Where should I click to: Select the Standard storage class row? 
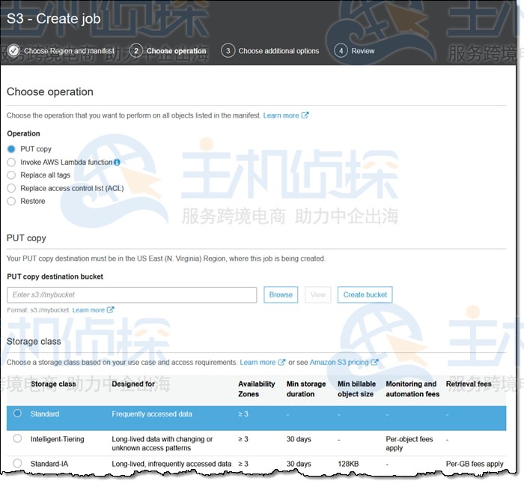click(x=17, y=414)
